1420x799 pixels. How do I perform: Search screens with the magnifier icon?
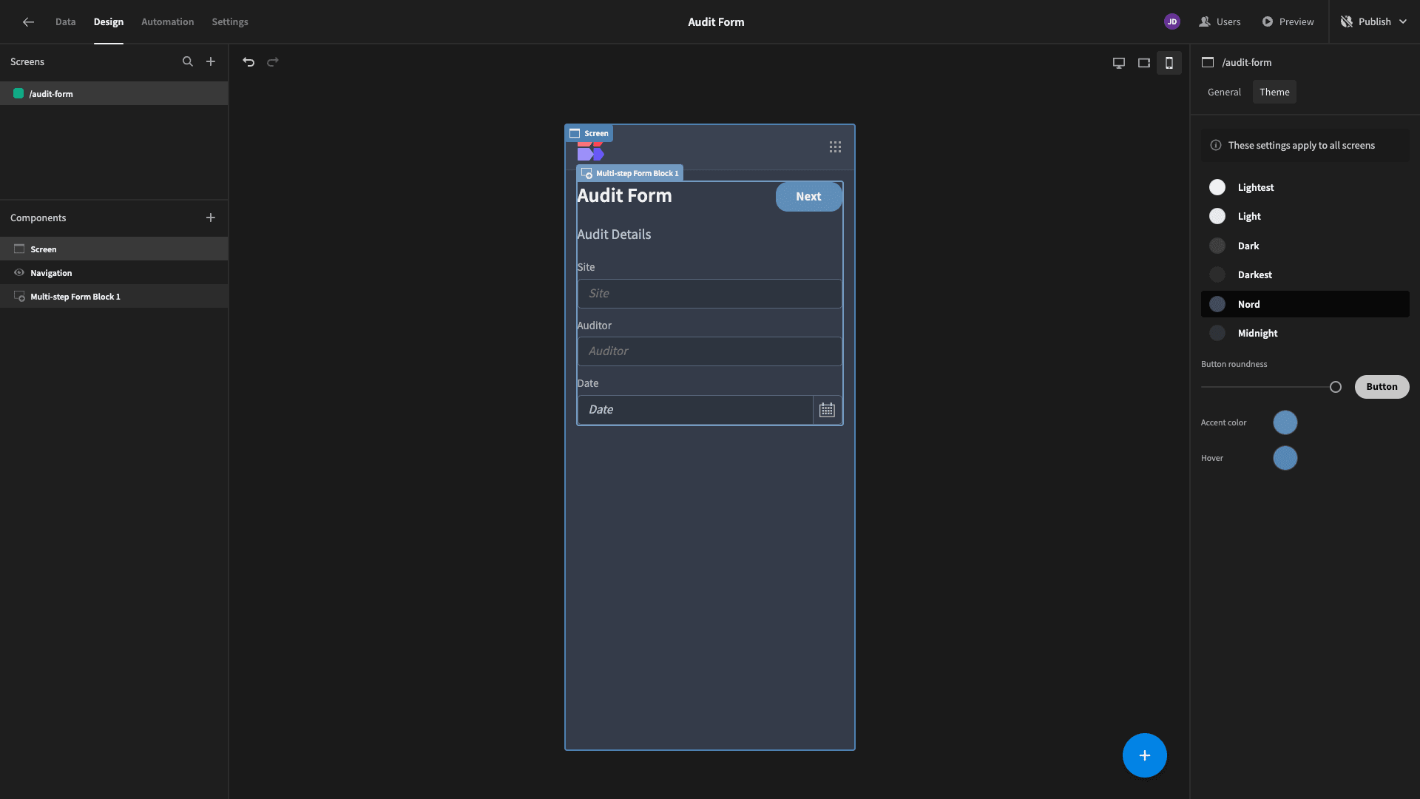click(188, 62)
